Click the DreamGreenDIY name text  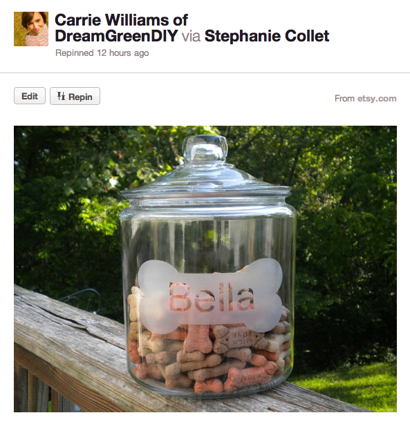click(116, 36)
